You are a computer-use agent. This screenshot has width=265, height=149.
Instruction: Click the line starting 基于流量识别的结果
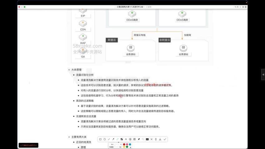[126, 106]
